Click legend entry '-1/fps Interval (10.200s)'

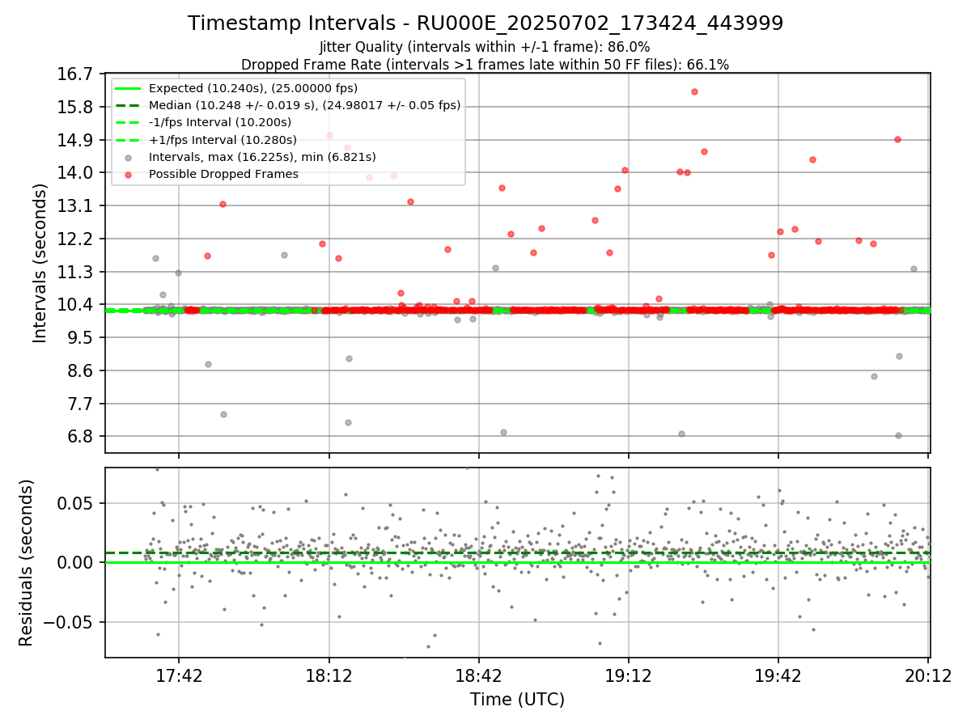click(x=220, y=122)
